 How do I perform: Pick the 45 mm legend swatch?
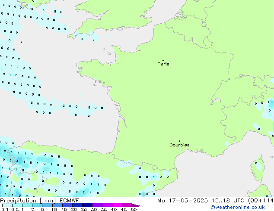(x=127, y=205)
